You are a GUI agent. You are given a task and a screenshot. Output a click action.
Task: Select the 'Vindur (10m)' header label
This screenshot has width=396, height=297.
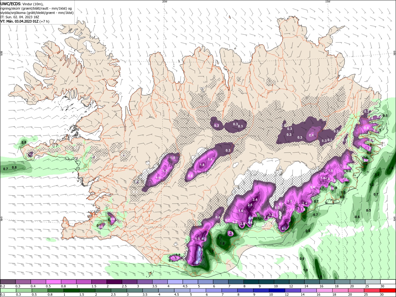(33, 4)
